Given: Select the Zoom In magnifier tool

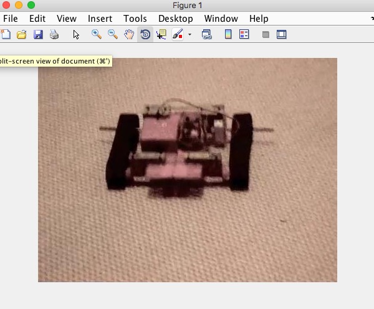Looking at the screenshot, I should (97, 34).
